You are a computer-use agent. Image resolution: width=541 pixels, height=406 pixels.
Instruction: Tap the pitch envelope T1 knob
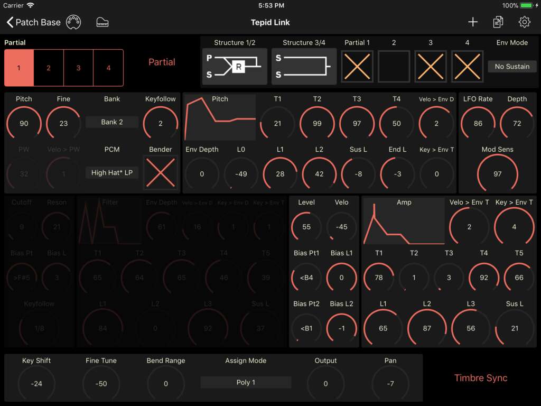pos(277,123)
